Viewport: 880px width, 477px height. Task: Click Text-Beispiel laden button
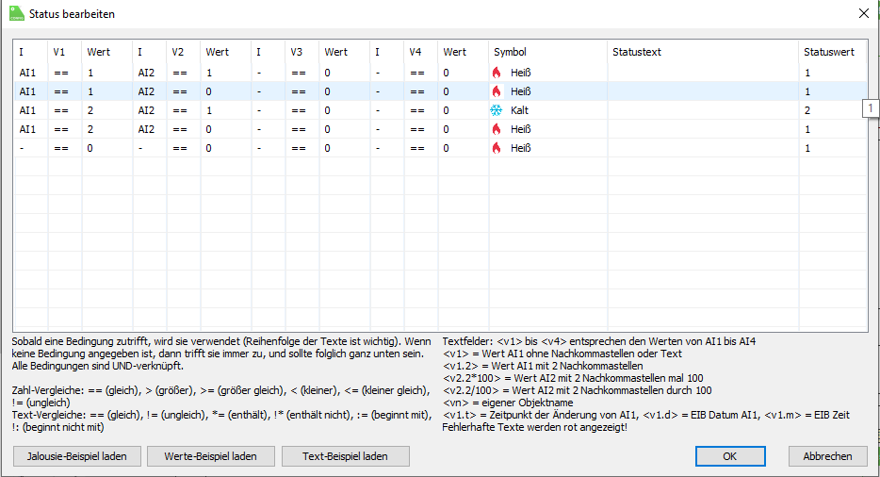click(345, 456)
